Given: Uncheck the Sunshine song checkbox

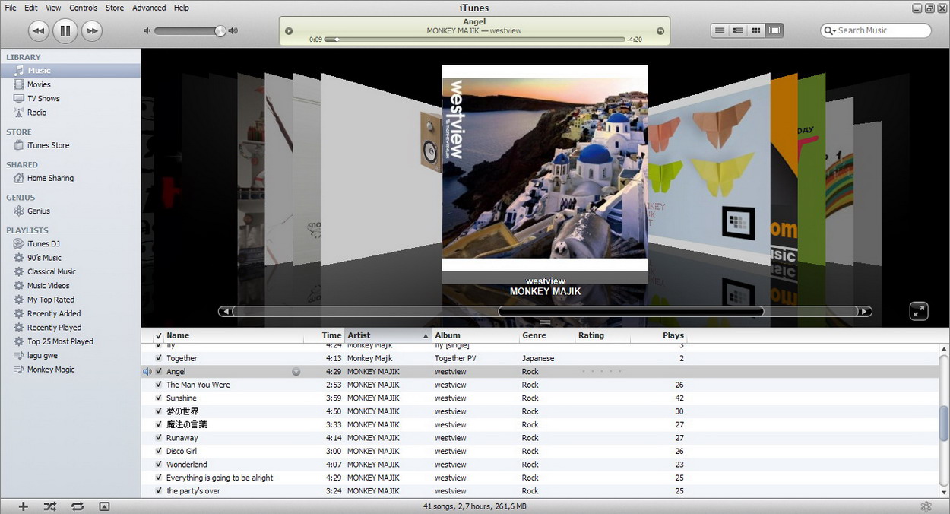Looking at the screenshot, I should coord(158,398).
